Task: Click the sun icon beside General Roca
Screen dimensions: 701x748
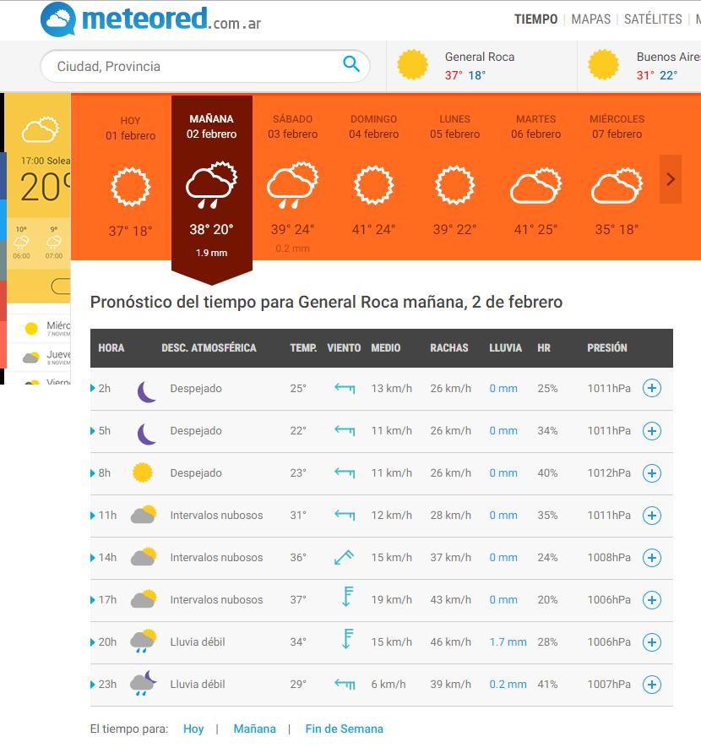Action: (x=413, y=65)
